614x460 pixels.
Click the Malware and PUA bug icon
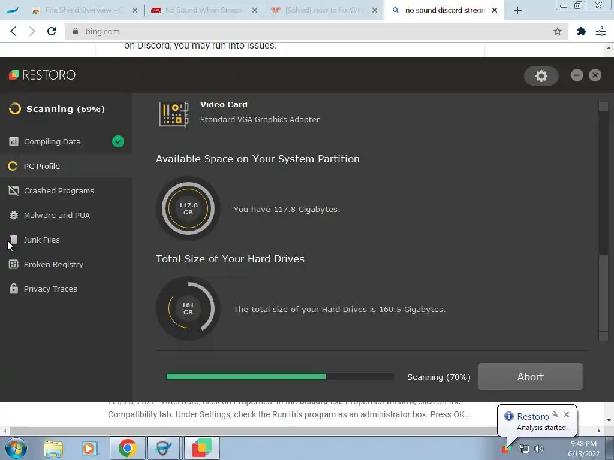pos(14,215)
